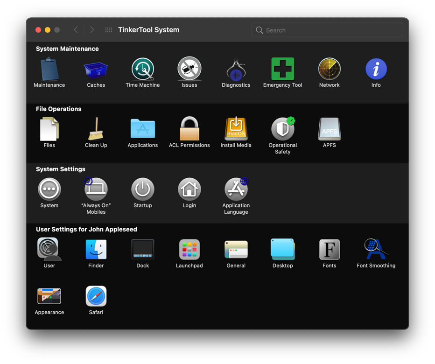This screenshot has width=435, height=364.
Task: Go forward with the right chevron
Action: (92, 30)
